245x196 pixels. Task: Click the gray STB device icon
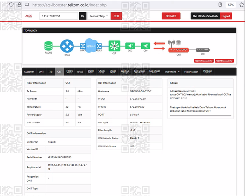[203, 50]
